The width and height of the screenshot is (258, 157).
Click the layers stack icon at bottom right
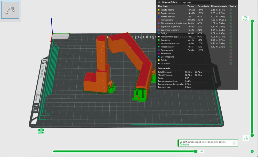tap(252, 151)
